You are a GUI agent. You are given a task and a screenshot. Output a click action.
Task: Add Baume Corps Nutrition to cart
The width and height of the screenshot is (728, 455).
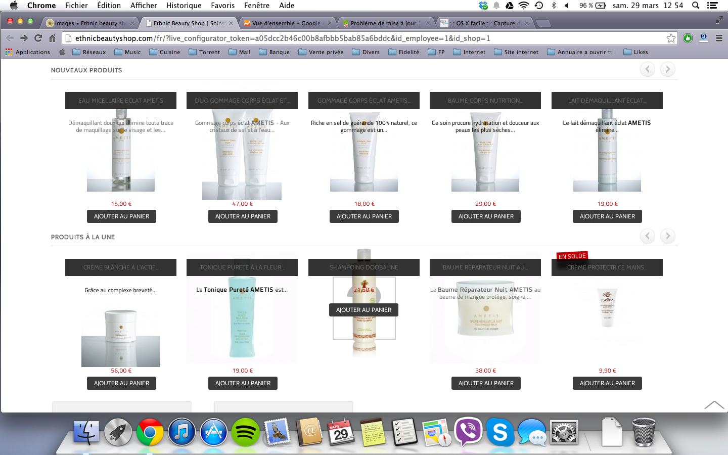486,216
